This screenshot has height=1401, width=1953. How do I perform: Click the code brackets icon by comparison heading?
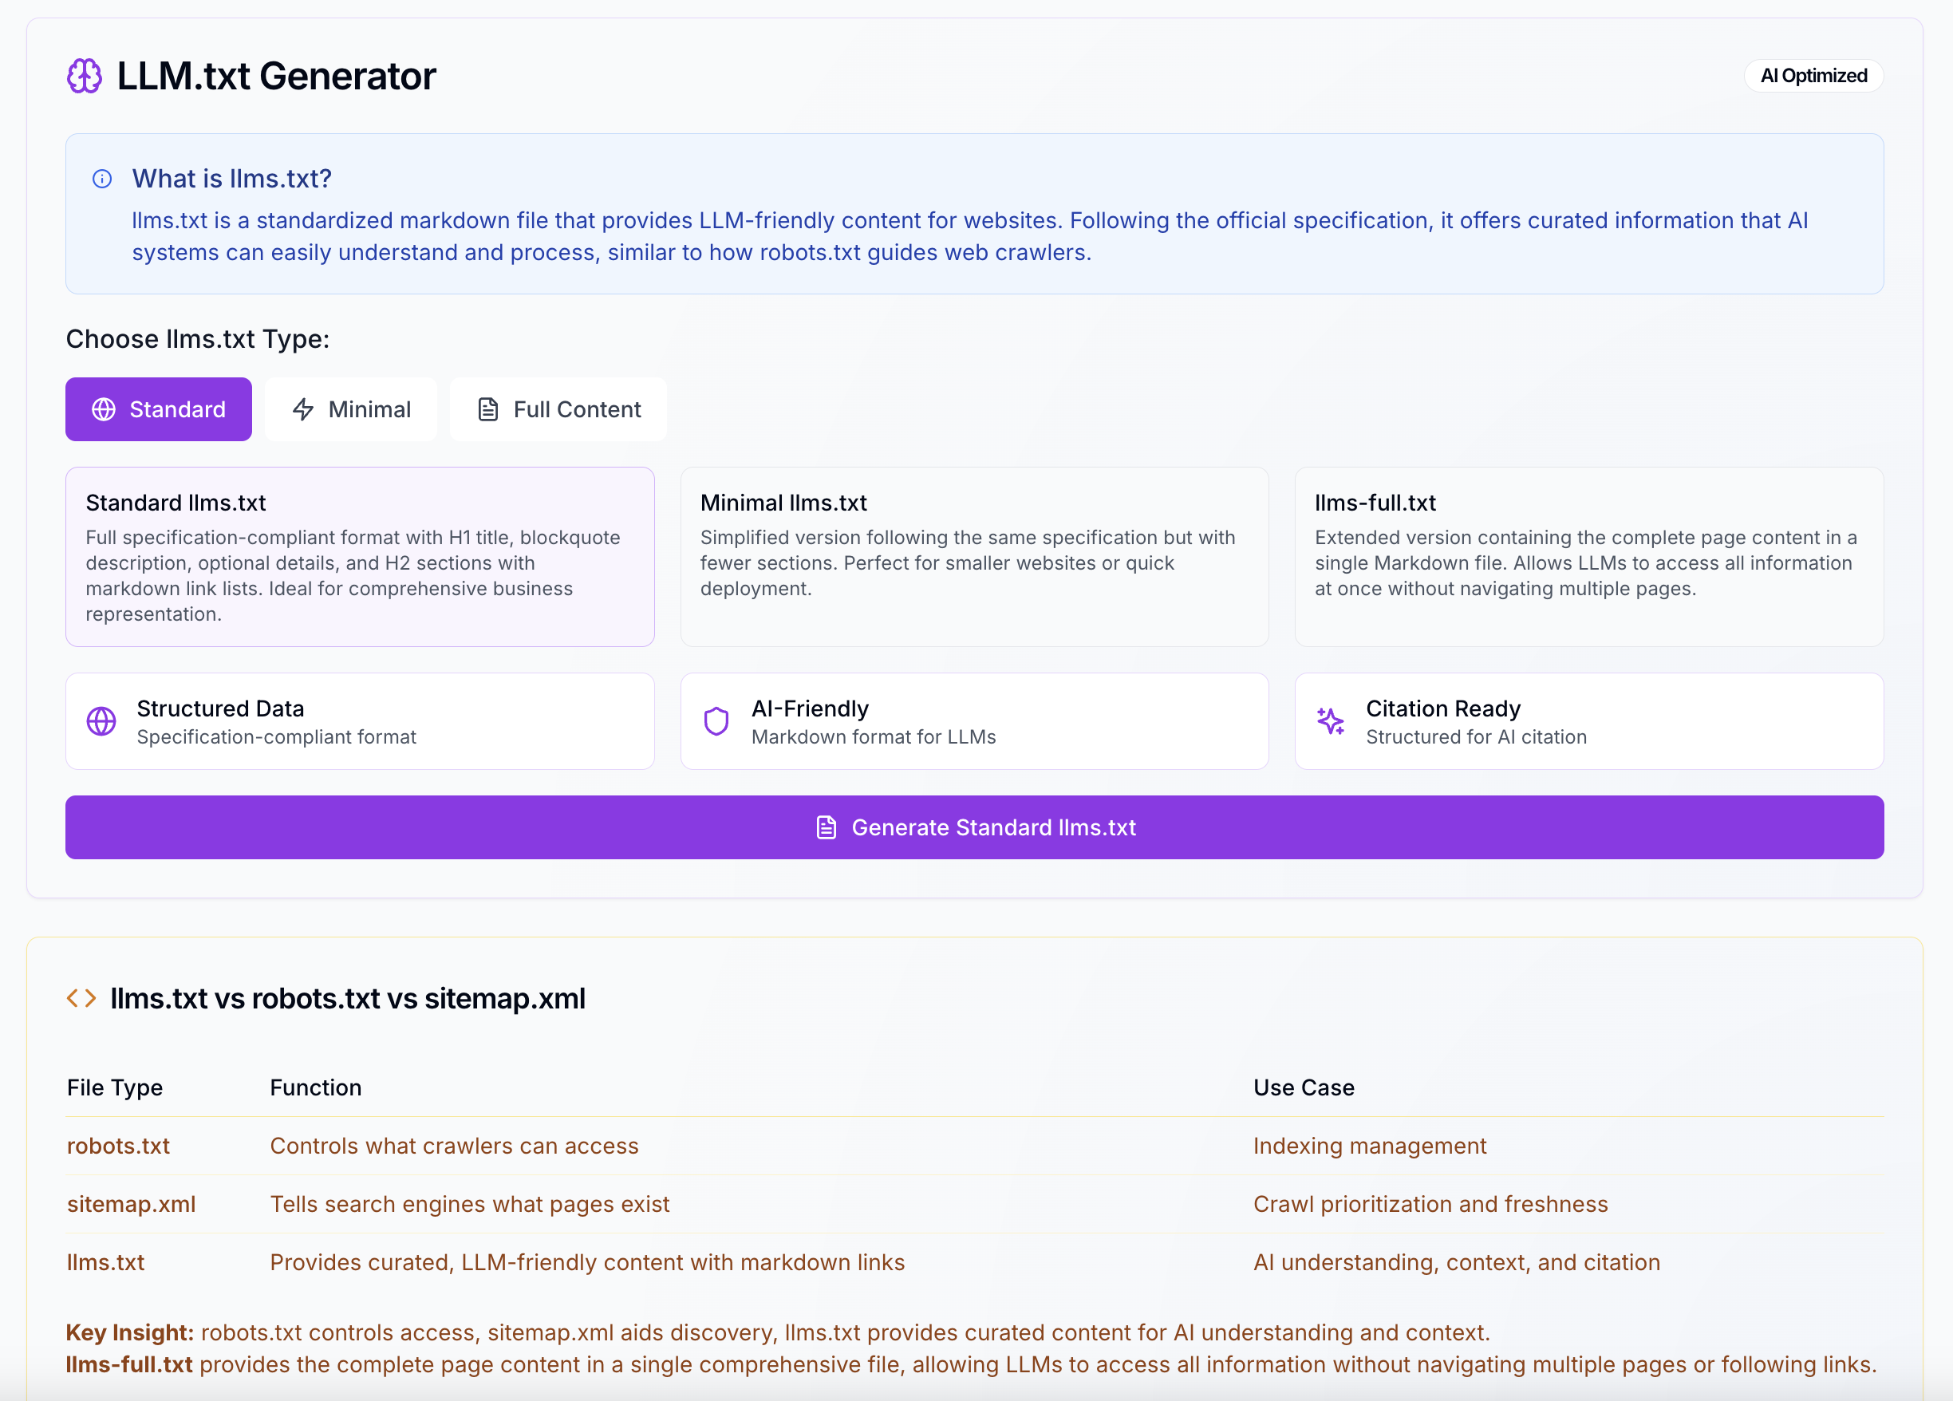pos(82,998)
